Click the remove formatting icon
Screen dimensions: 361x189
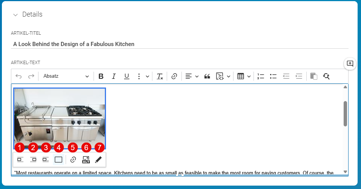pyautogui.click(x=160, y=76)
